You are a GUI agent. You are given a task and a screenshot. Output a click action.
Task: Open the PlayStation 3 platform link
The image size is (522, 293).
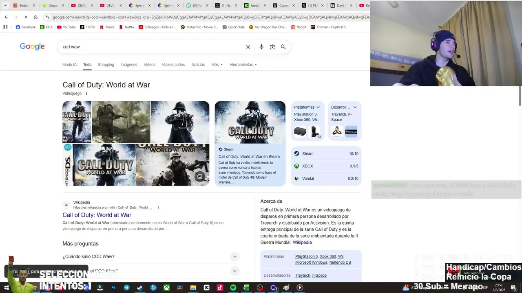pos(306,257)
